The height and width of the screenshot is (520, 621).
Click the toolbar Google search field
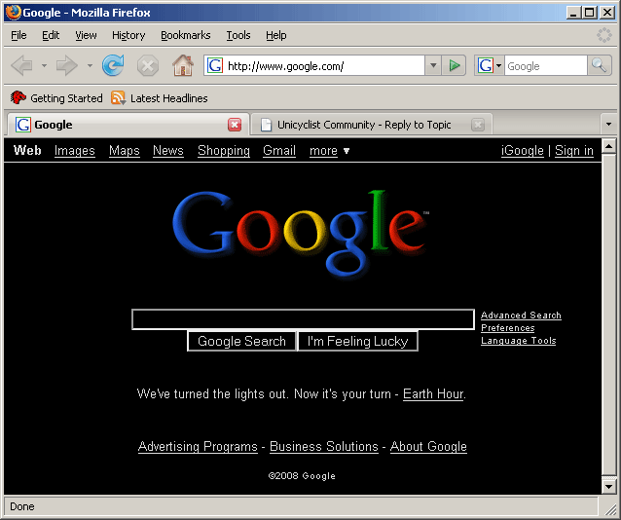(x=545, y=66)
